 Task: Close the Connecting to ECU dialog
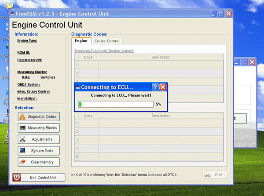coord(163,87)
